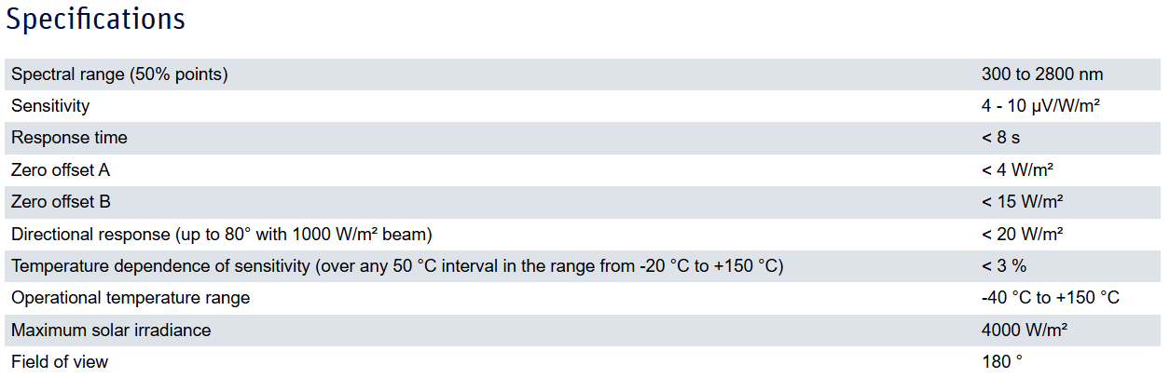Select the Directional response row label
The width and height of the screenshot is (1170, 378).
[222, 234]
